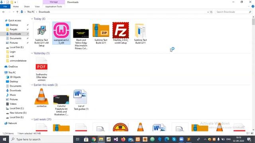The height and width of the screenshot is (143, 255).
Task: Open the Black and Yellow Edgy Maximalism video
Action: (81, 39)
